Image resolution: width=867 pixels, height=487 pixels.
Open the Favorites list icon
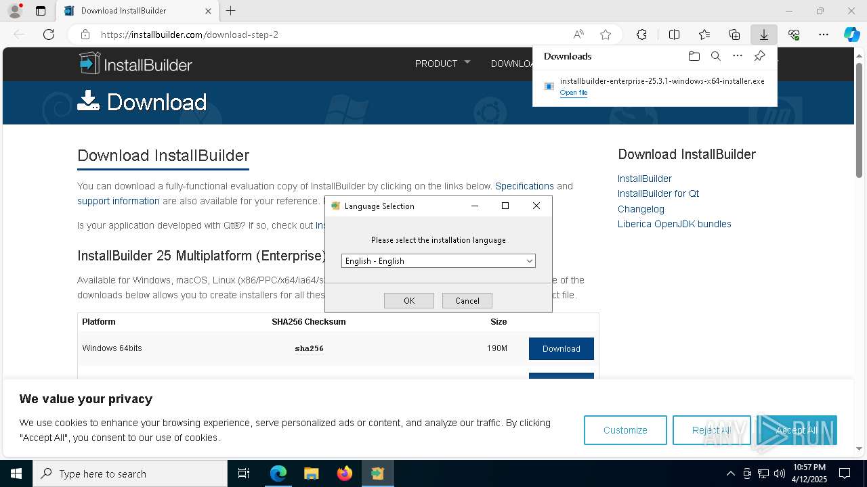click(x=704, y=34)
